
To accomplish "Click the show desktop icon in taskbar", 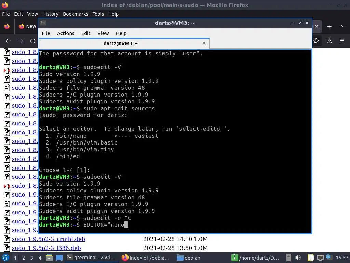I will (x=59, y=258).
